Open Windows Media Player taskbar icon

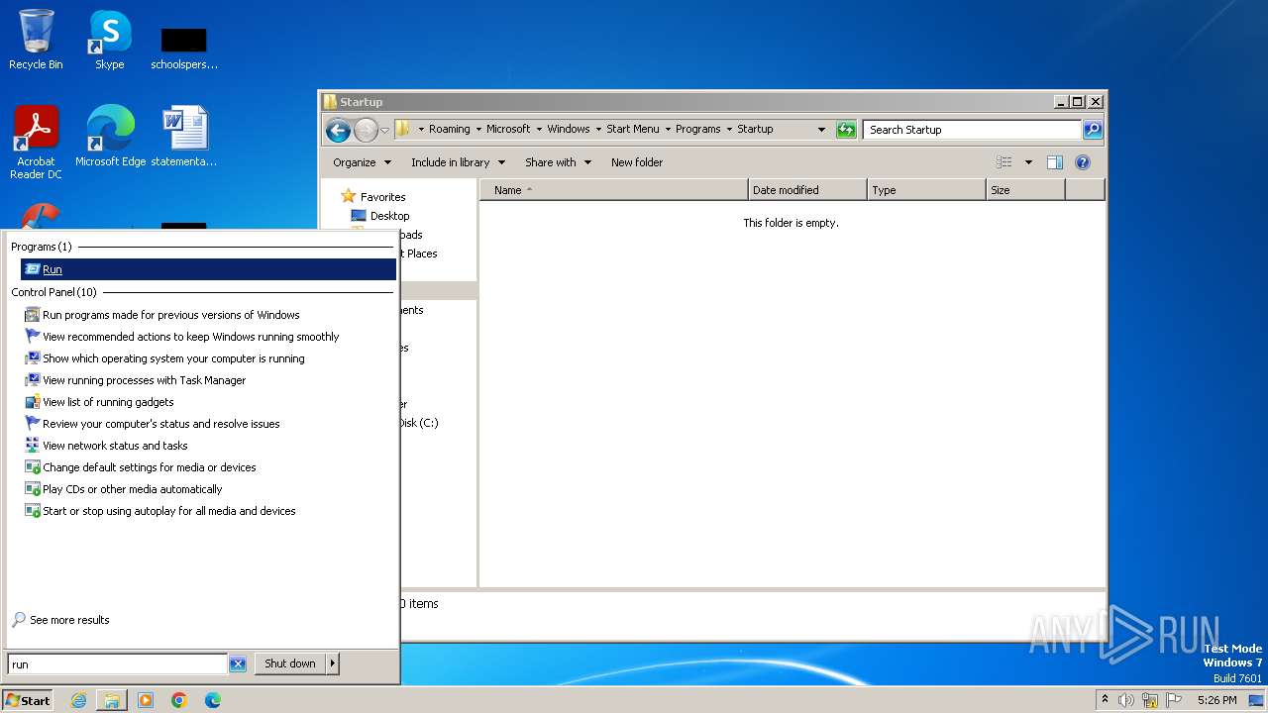point(146,700)
